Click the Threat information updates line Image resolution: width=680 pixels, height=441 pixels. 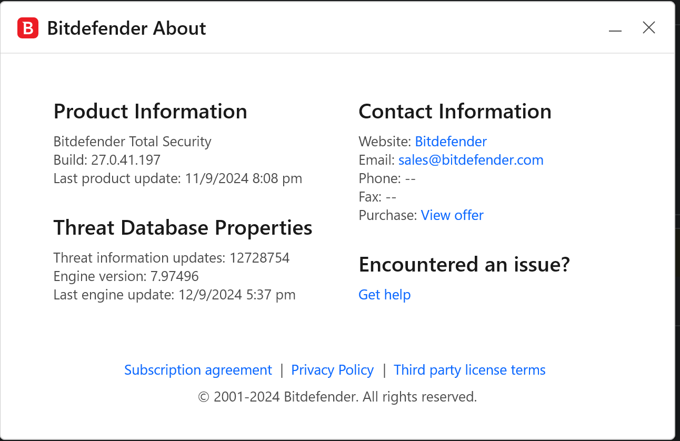click(171, 258)
